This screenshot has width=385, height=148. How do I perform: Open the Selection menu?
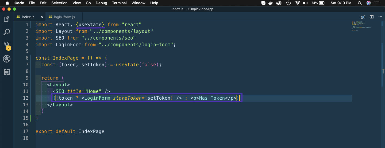click(59, 3)
